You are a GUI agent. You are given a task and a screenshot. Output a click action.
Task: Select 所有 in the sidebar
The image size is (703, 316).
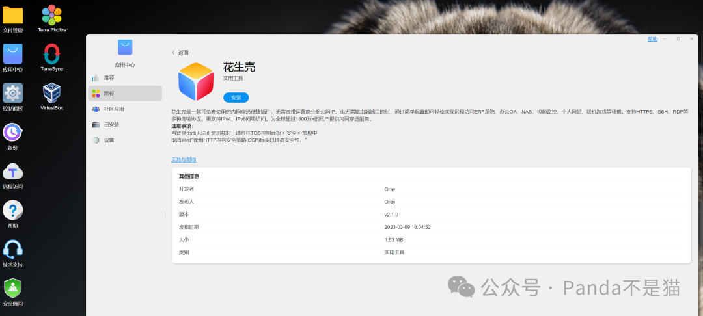125,94
